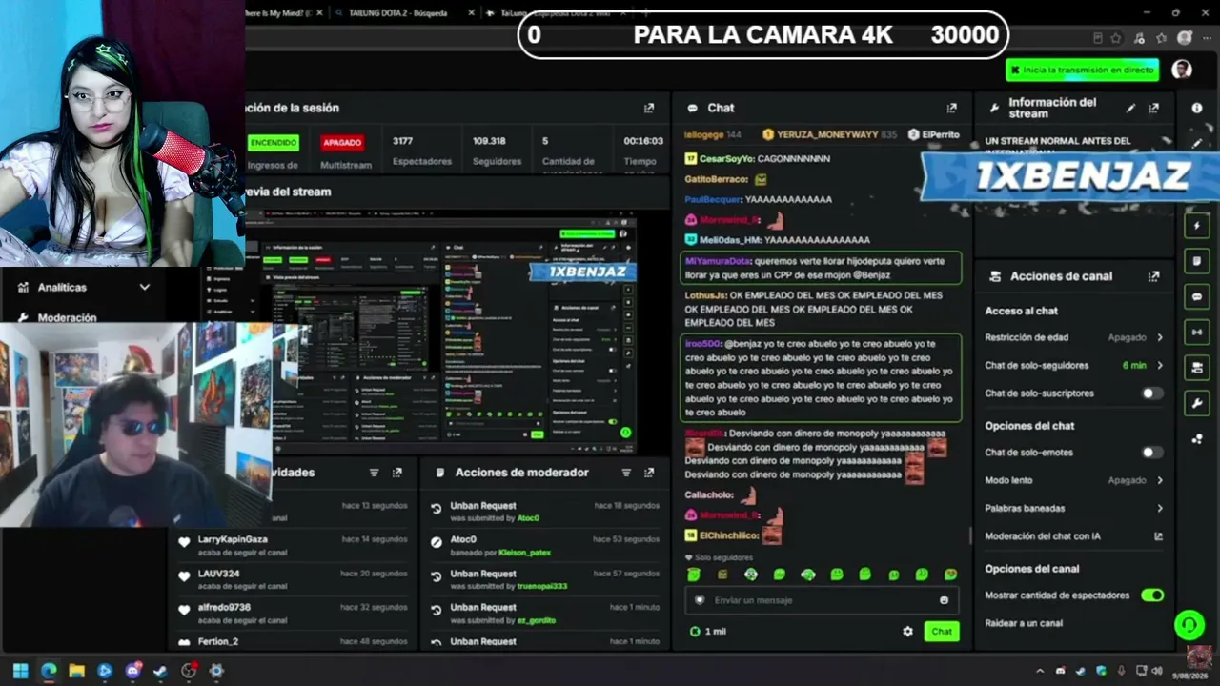Click chat user PaulBecquer
1220x686 pixels.
(x=713, y=199)
